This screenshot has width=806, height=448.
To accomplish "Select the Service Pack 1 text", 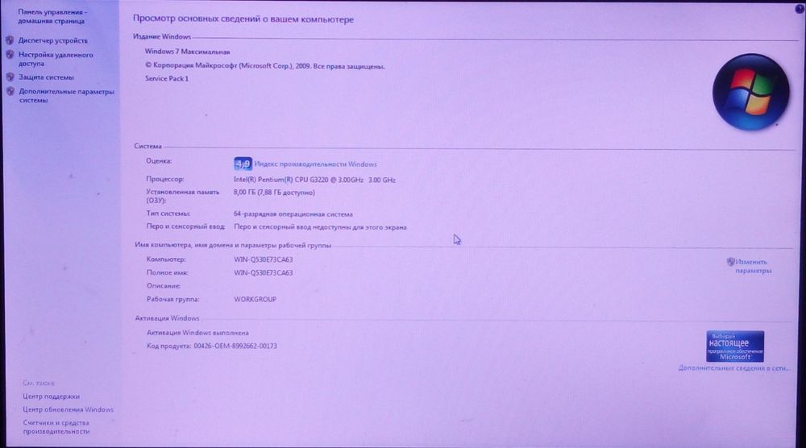I will pos(167,79).
